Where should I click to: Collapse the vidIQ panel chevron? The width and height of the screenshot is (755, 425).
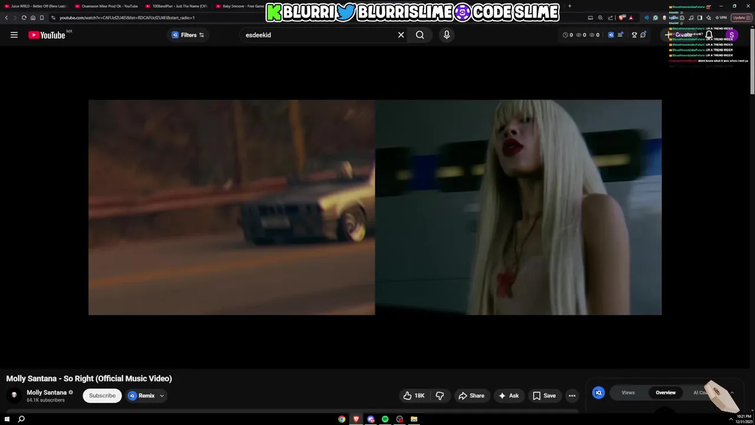coord(732,393)
